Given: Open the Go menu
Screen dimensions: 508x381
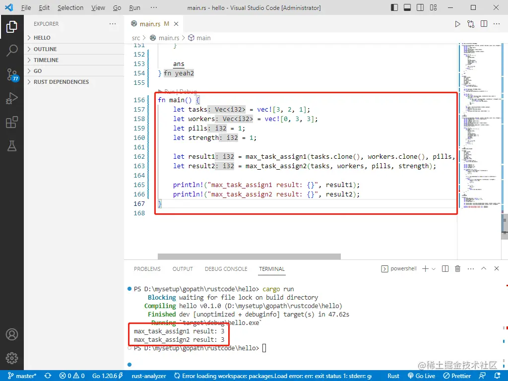Looking at the screenshot, I should point(117,7).
